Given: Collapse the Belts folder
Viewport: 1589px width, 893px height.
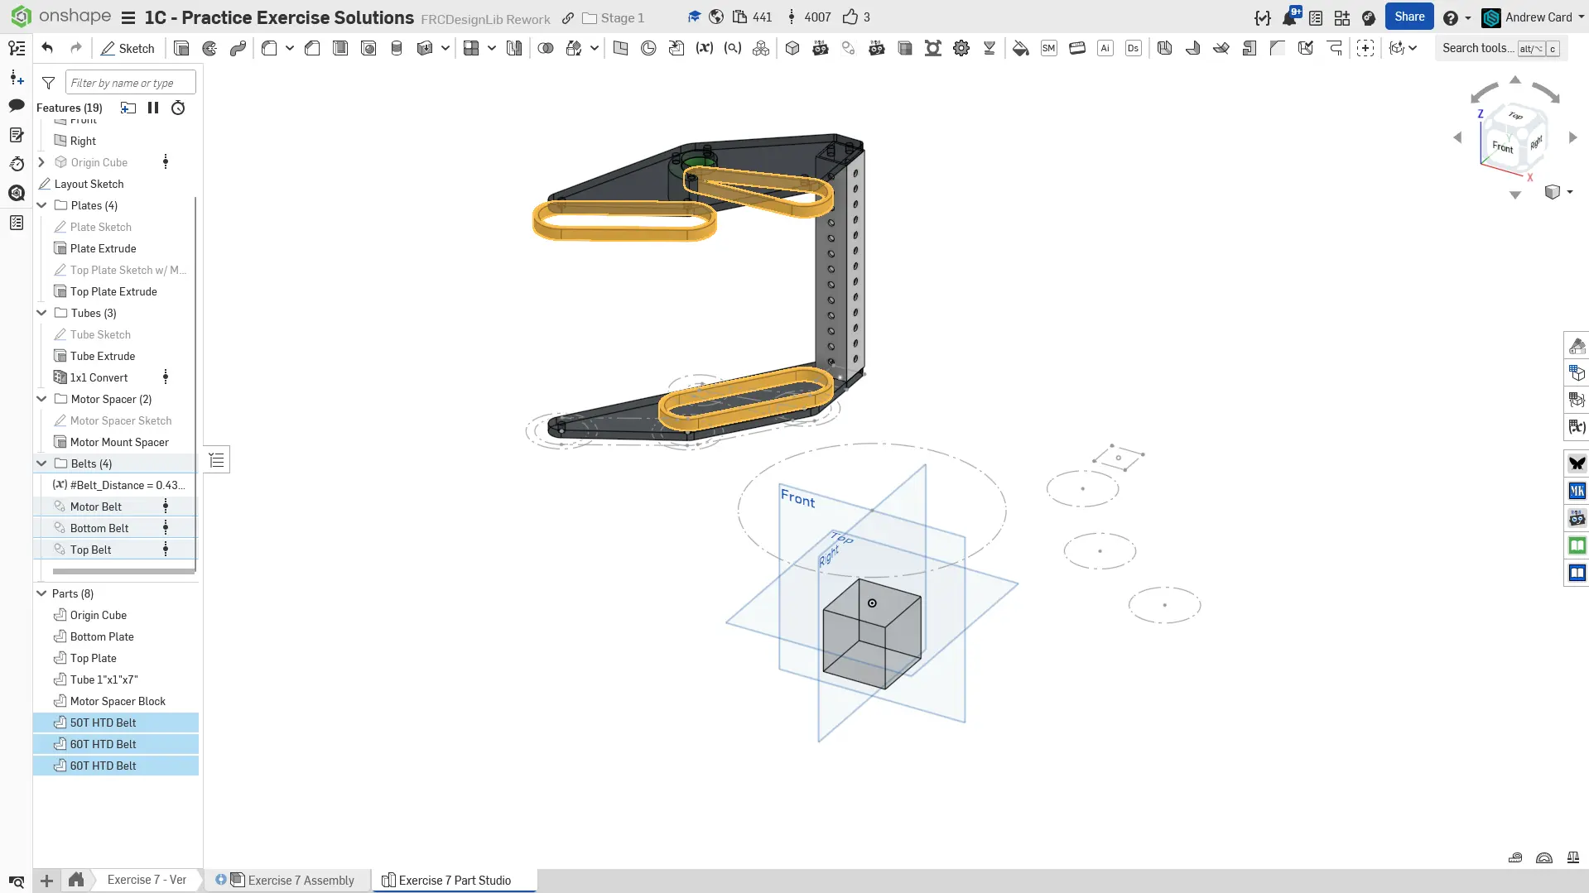Looking at the screenshot, I should [41, 463].
